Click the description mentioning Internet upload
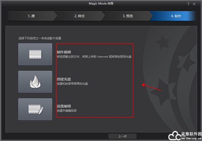 coord(94,57)
